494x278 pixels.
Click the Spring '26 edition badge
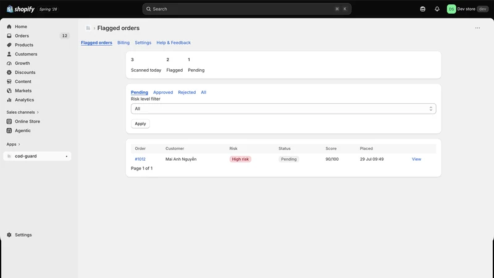pos(48,9)
